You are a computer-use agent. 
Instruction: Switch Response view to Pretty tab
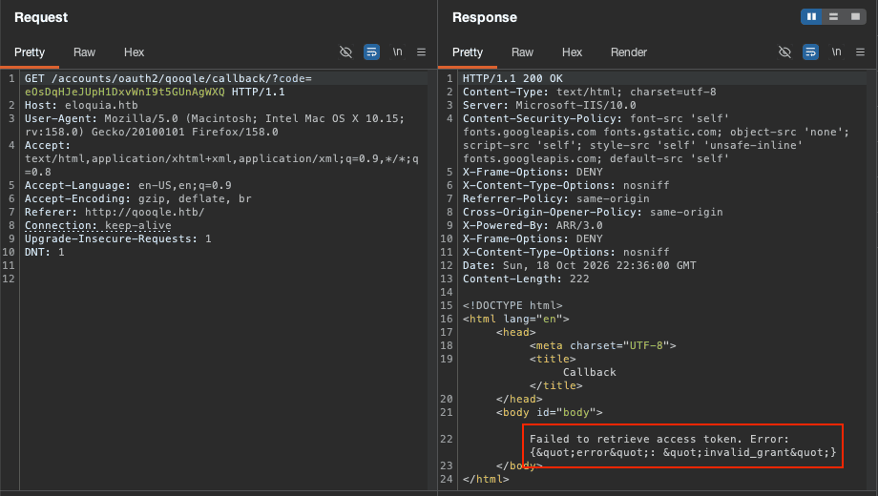(468, 52)
